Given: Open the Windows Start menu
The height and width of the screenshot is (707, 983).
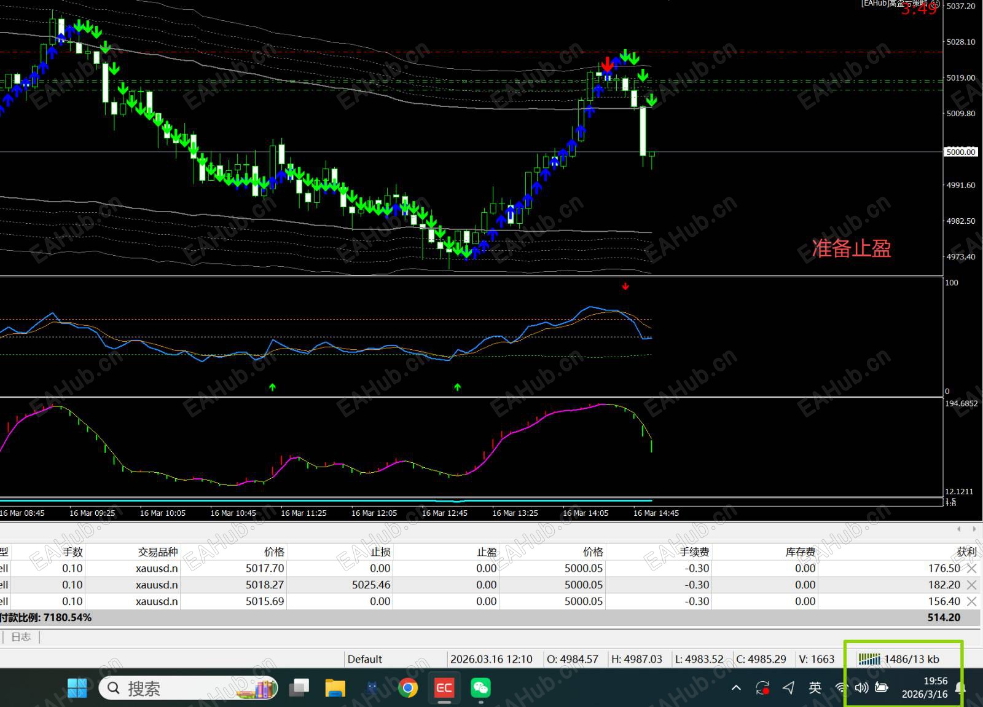Looking at the screenshot, I should (77, 688).
